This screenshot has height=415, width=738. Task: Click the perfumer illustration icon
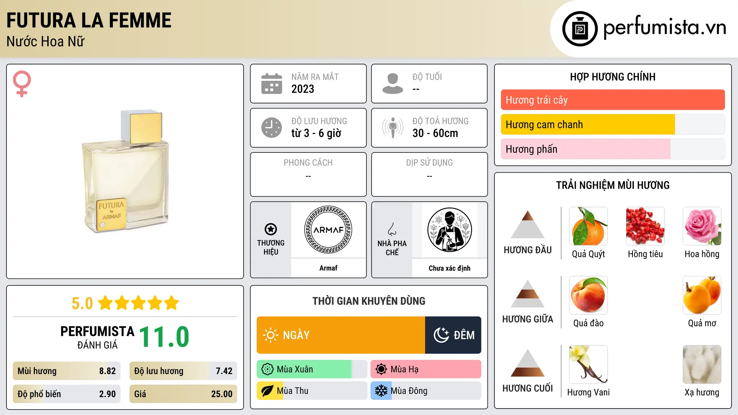click(x=449, y=230)
